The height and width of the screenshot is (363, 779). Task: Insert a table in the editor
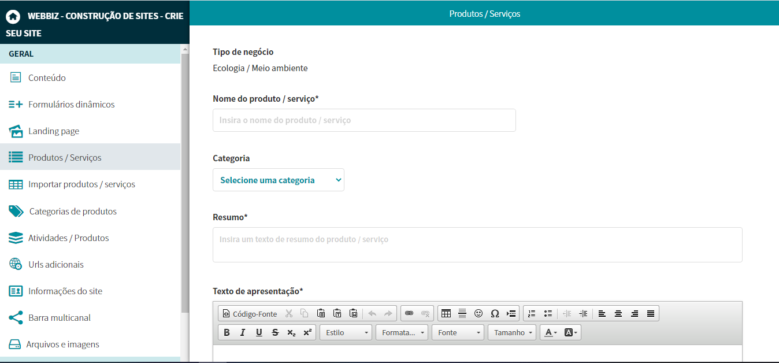coord(446,313)
